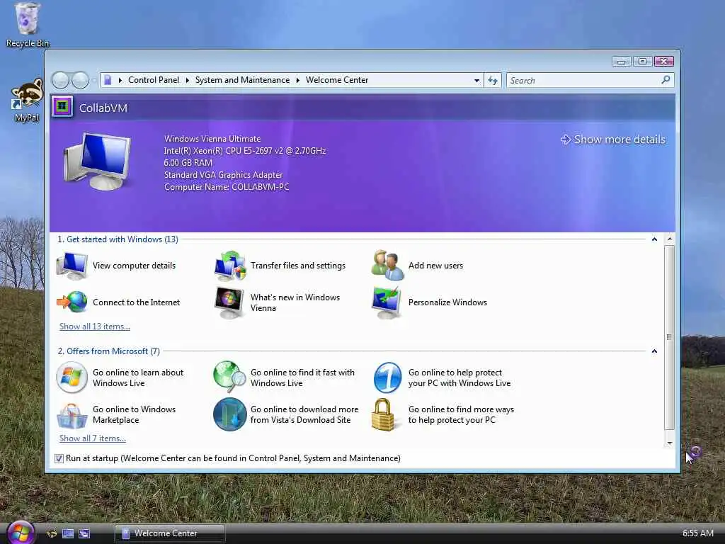The width and height of the screenshot is (725, 544).
Task: Click the forward navigation button
Action: coord(80,81)
